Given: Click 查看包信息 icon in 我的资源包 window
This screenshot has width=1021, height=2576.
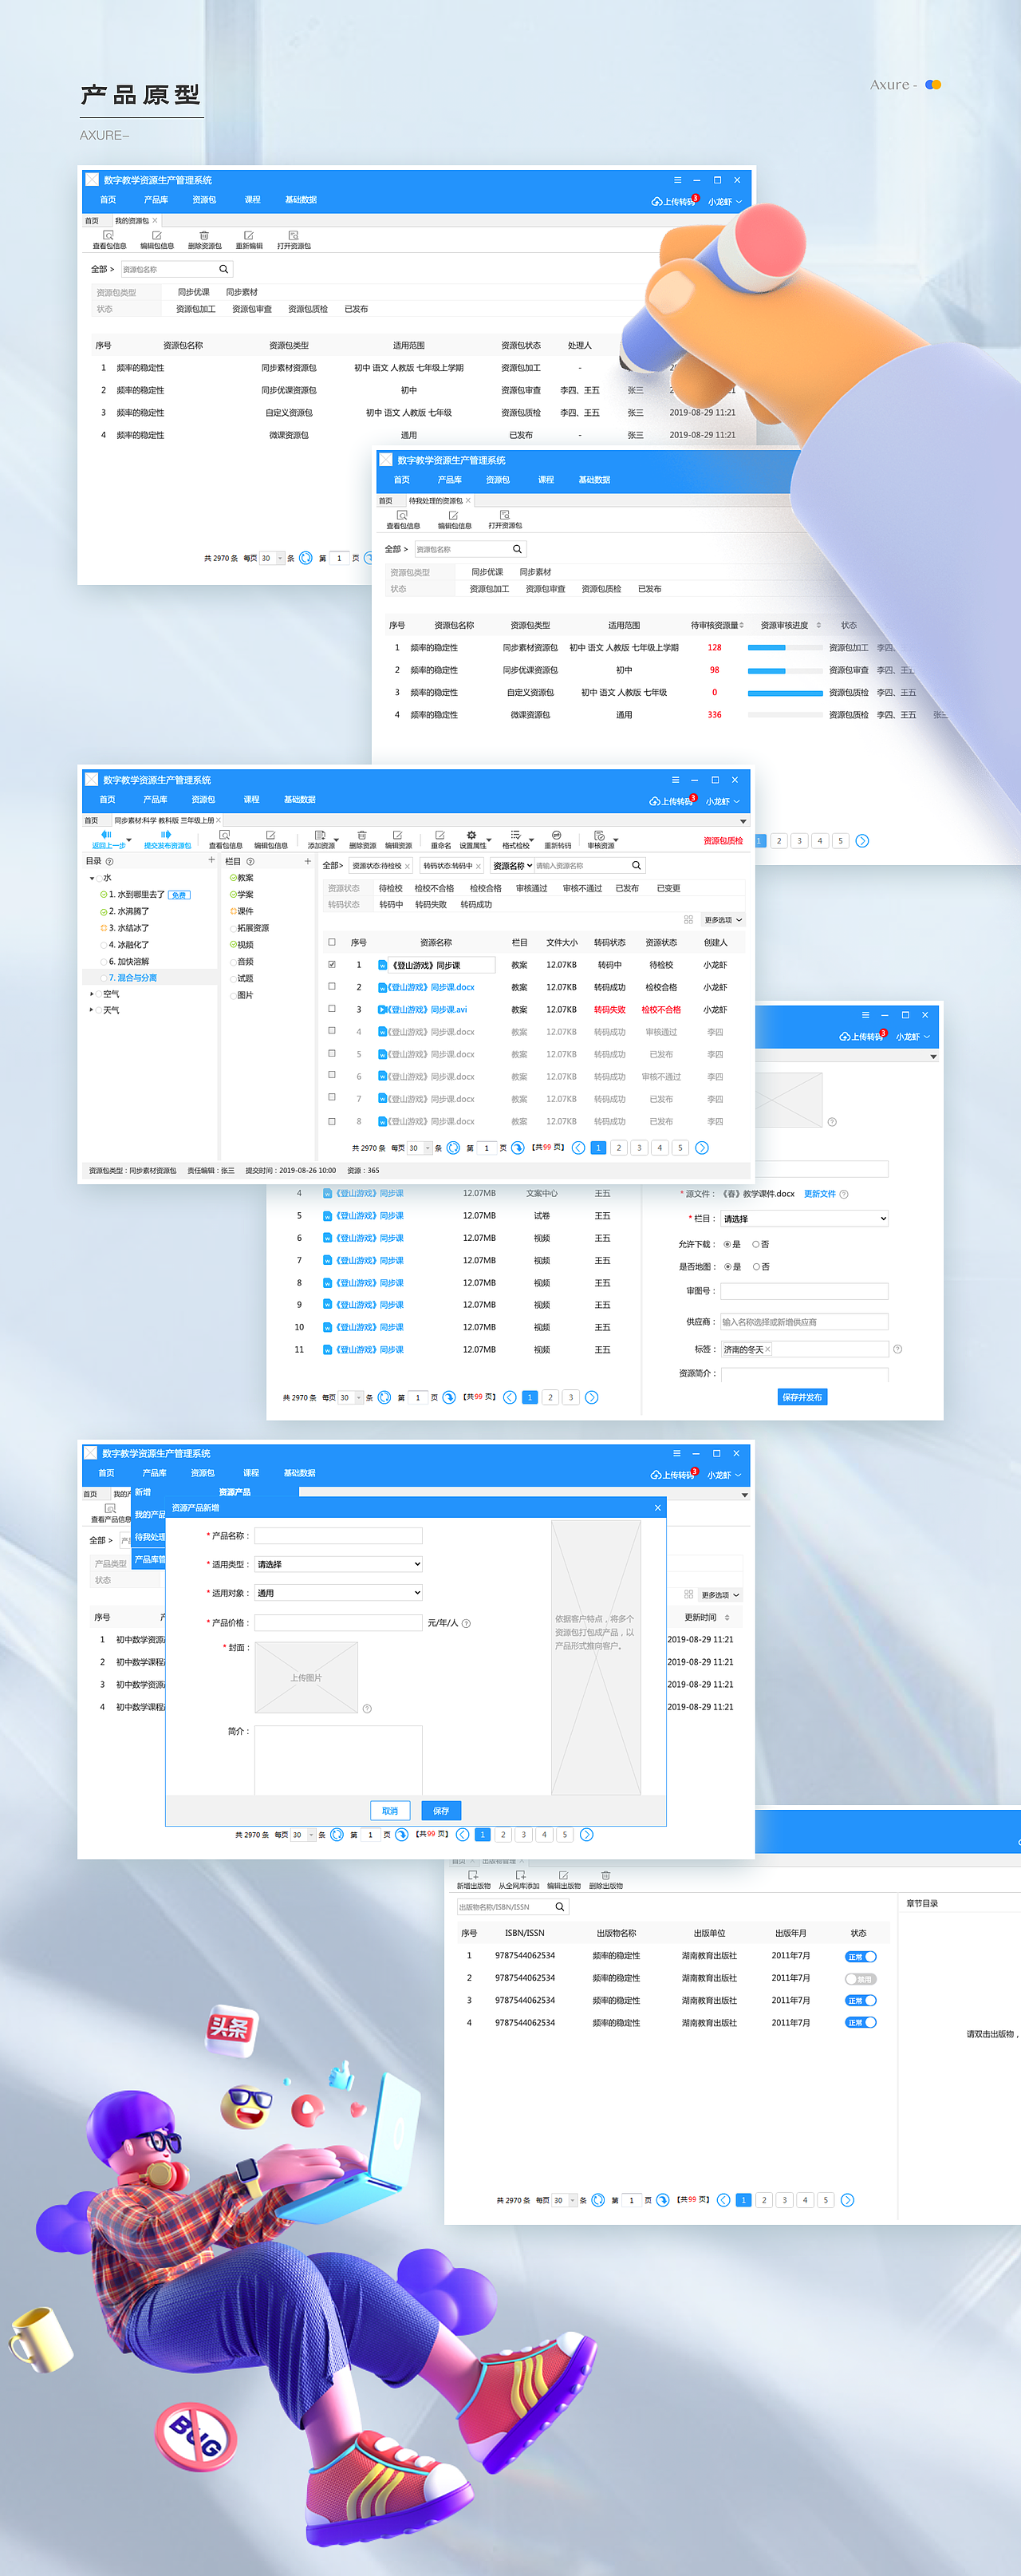Looking at the screenshot, I should point(108,235).
